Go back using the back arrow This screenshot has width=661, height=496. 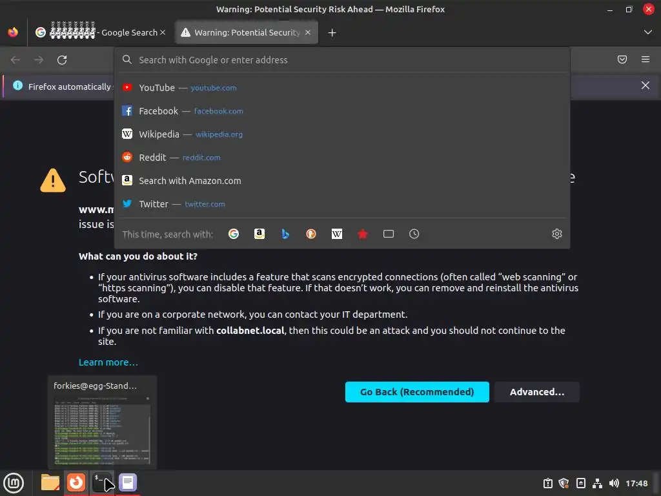click(x=15, y=60)
